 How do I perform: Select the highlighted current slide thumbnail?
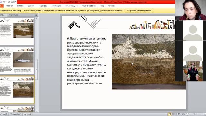click(x=17, y=90)
